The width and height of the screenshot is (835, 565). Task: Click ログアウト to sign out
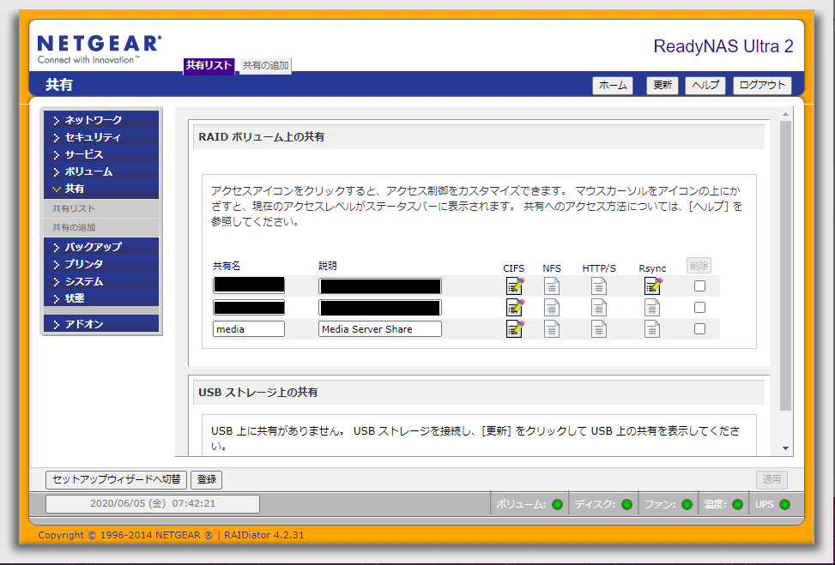tap(762, 85)
